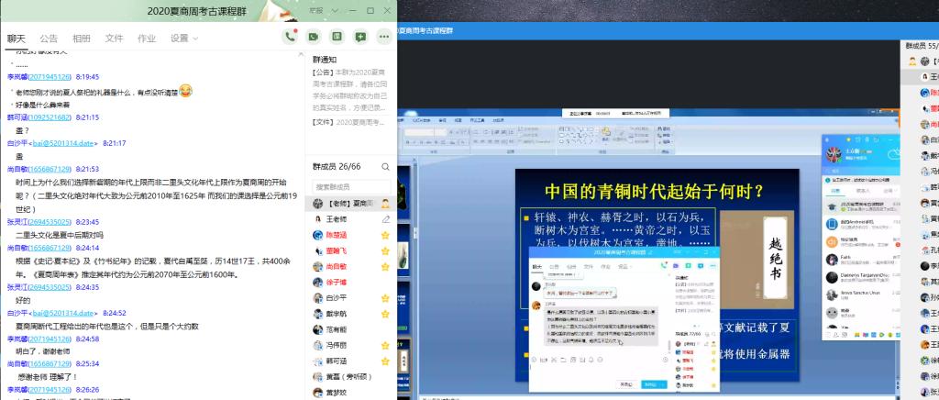
Task: Go to the 文件 tab
Action: [114, 39]
